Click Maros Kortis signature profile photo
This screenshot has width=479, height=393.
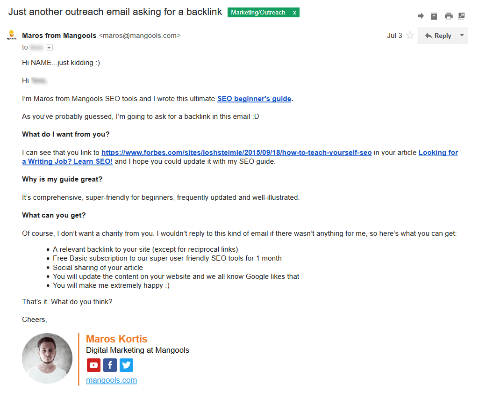pos(47,358)
